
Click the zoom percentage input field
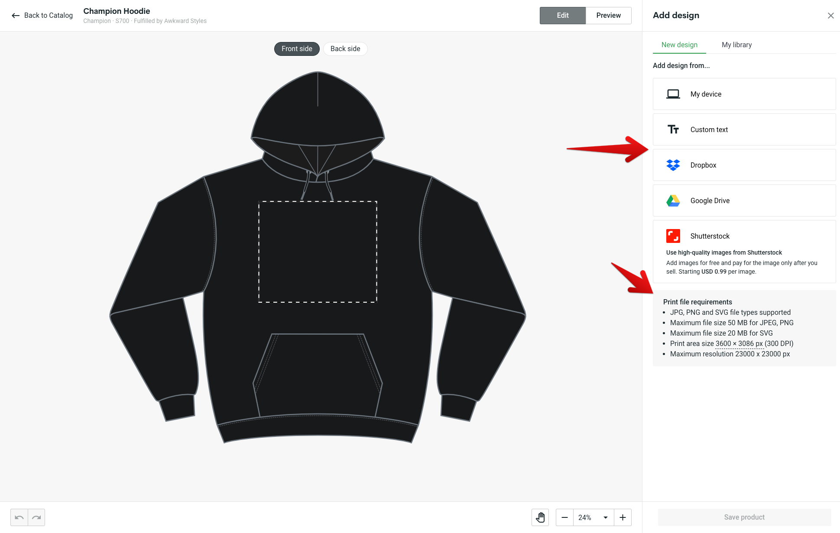[585, 518]
